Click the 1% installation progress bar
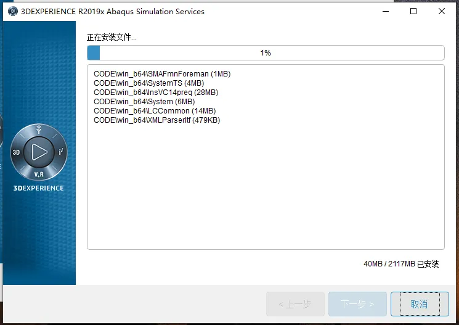Image resolution: width=459 pixels, height=325 pixels. pyautogui.click(x=266, y=53)
